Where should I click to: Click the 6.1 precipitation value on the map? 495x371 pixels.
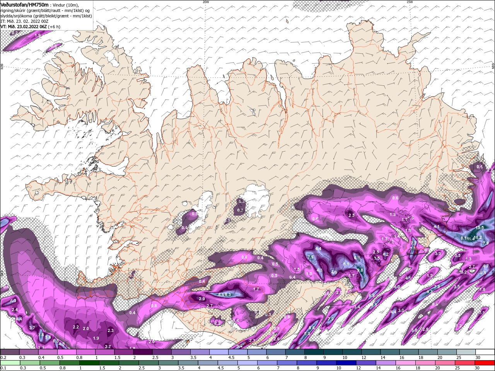(x=346, y=264)
